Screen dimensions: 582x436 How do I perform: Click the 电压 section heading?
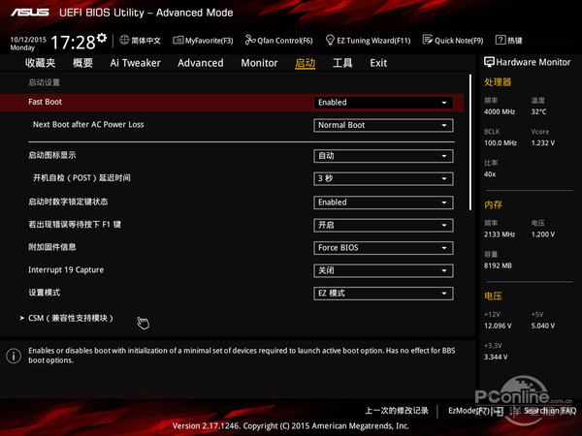(x=493, y=296)
